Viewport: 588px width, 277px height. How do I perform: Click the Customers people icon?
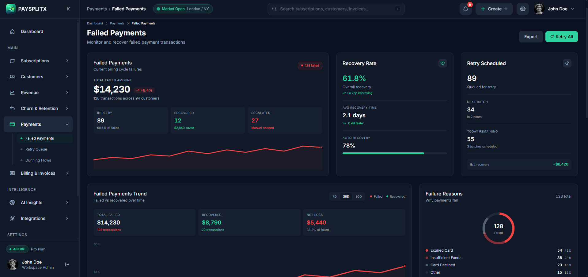pos(12,77)
